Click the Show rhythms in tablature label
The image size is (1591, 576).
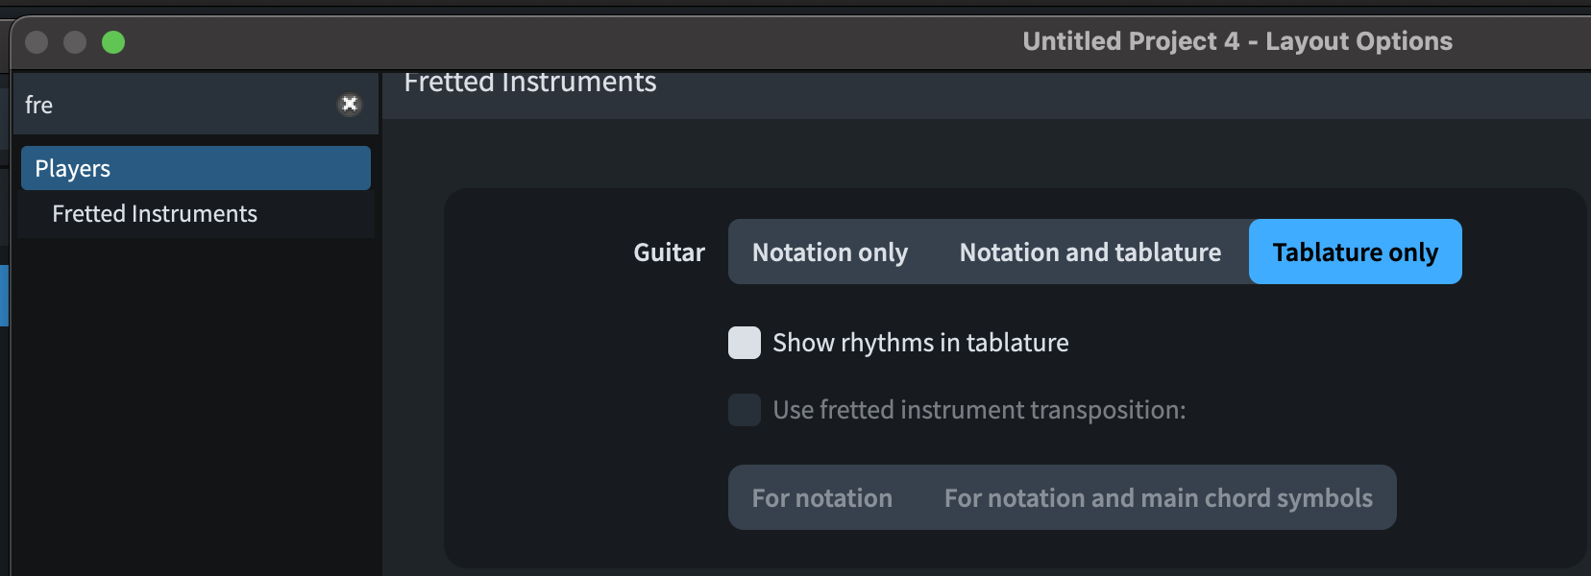[920, 343]
